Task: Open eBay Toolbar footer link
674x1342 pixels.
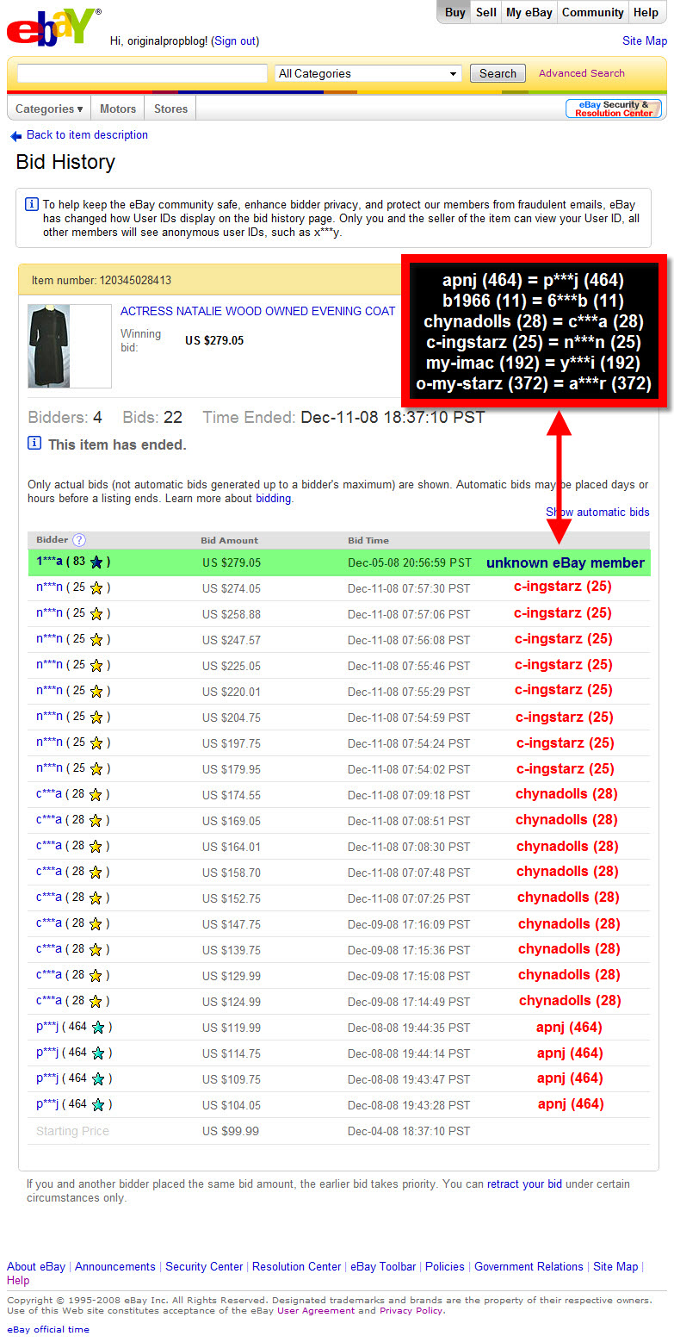Action: click(x=383, y=1267)
